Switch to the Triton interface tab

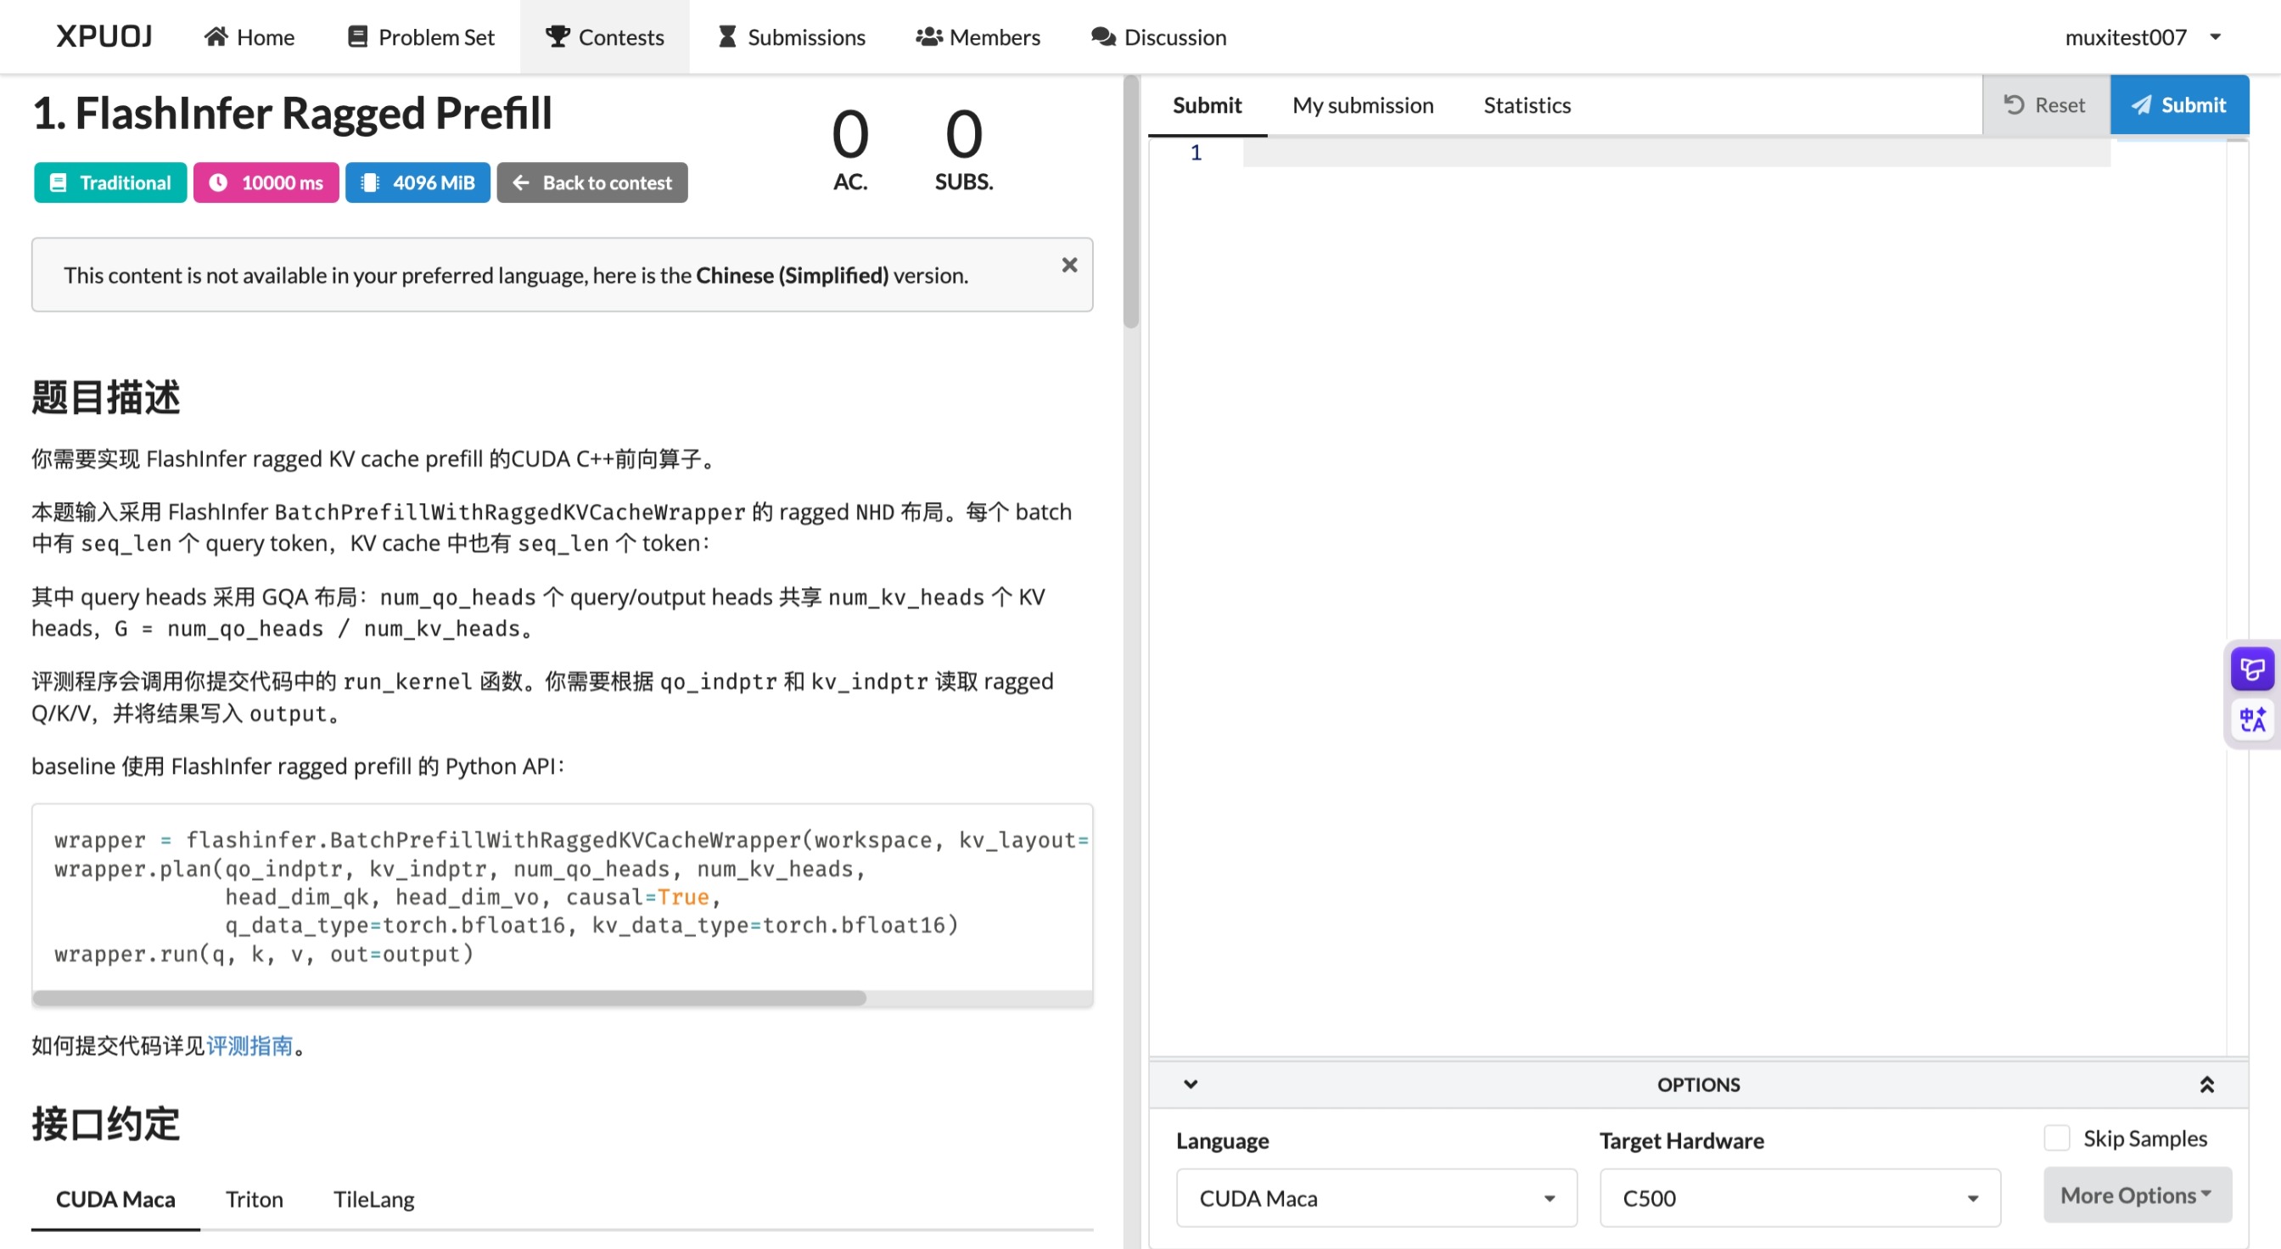(x=255, y=1199)
